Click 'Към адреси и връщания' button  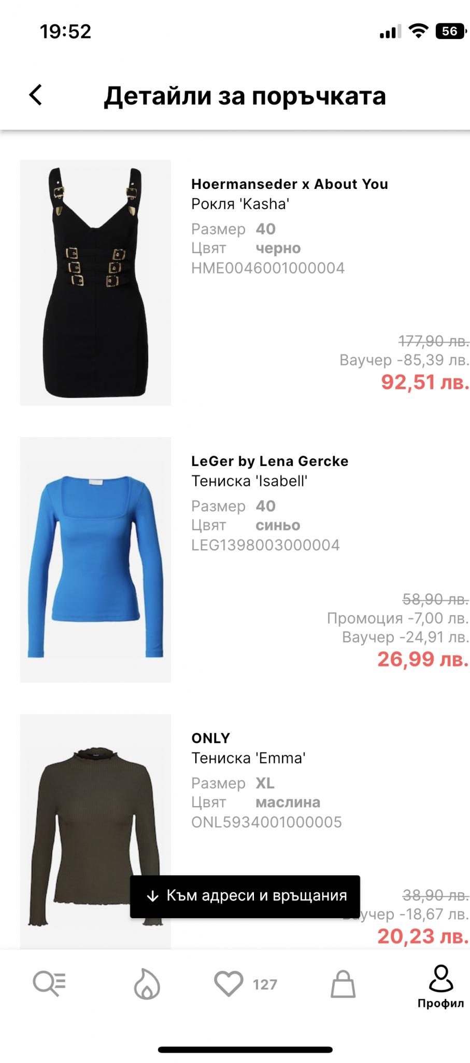click(245, 896)
